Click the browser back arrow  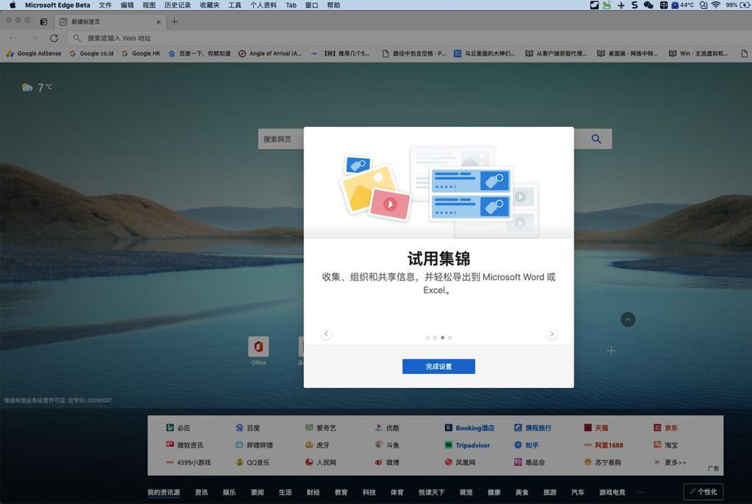pyautogui.click(x=13, y=38)
